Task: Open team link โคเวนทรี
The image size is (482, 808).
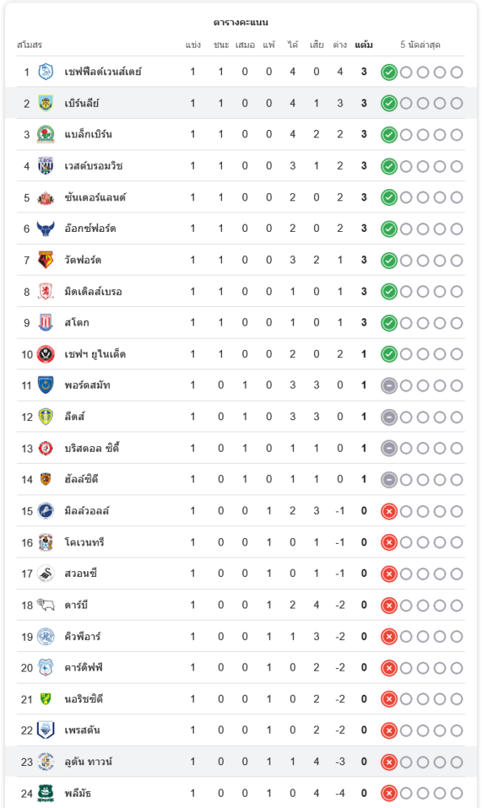Action: click(x=85, y=542)
